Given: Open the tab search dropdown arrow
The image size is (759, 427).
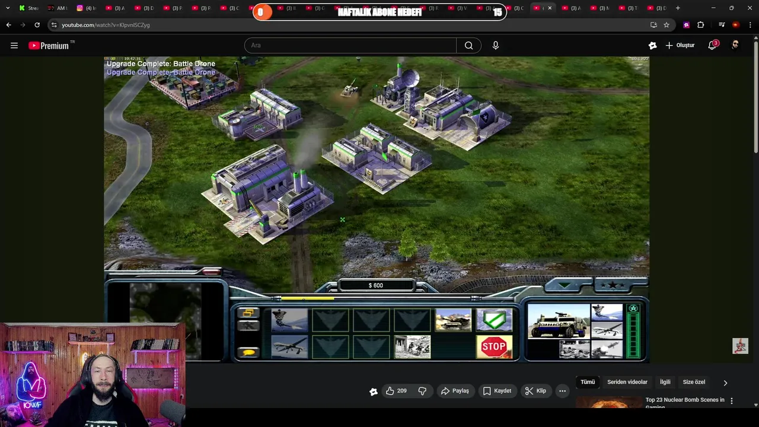Looking at the screenshot, I should tap(8, 8).
